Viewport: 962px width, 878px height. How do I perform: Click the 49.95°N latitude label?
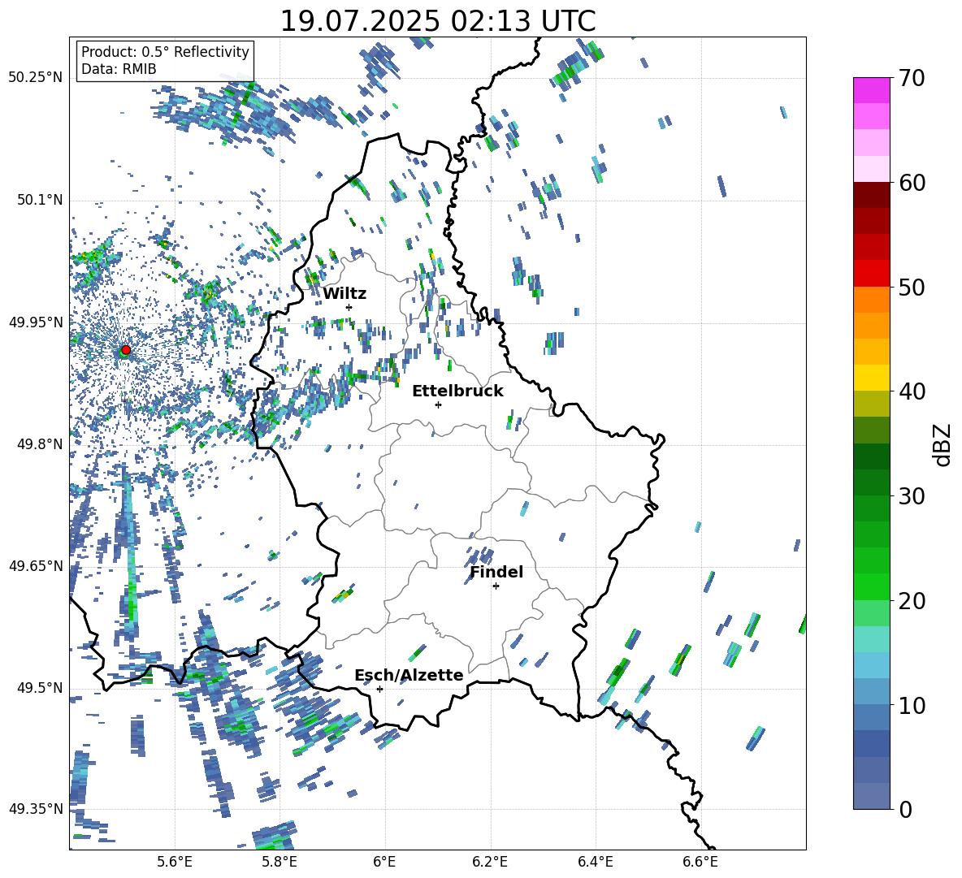coord(36,322)
